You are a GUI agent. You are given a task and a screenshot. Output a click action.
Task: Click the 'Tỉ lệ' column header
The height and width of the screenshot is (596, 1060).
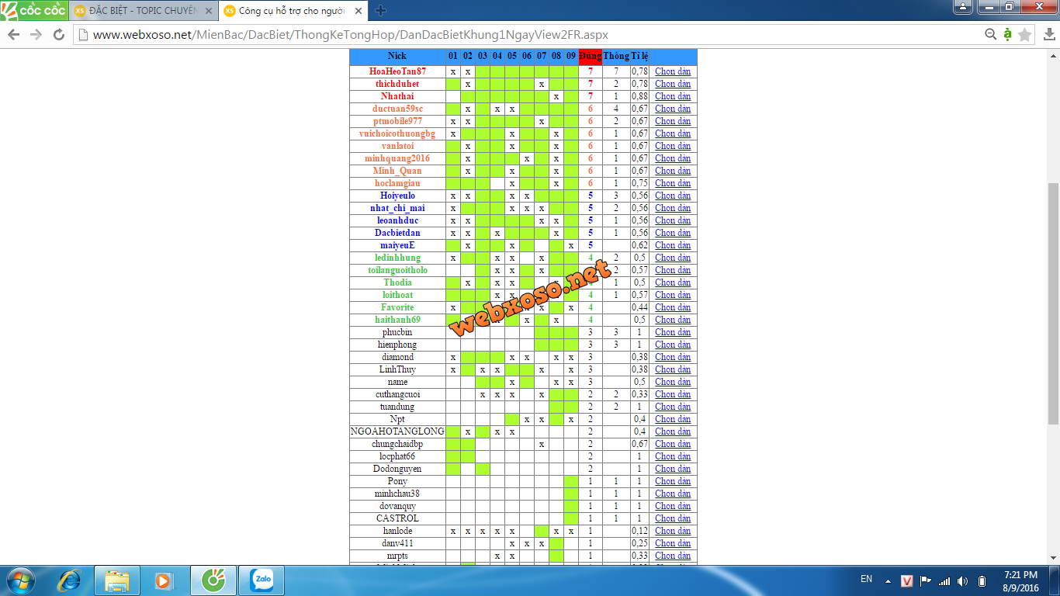[x=640, y=56]
